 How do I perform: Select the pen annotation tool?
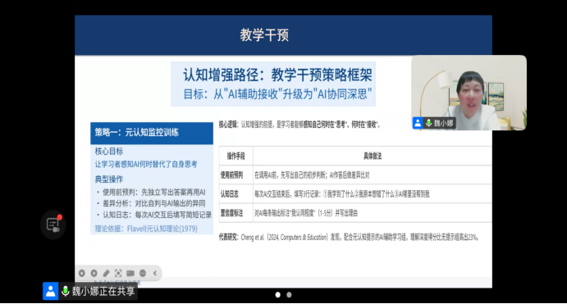point(106,274)
